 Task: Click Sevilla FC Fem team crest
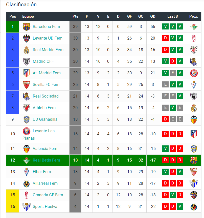27,85
